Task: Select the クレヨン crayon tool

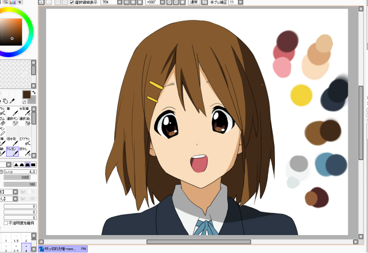Action: coord(12,151)
